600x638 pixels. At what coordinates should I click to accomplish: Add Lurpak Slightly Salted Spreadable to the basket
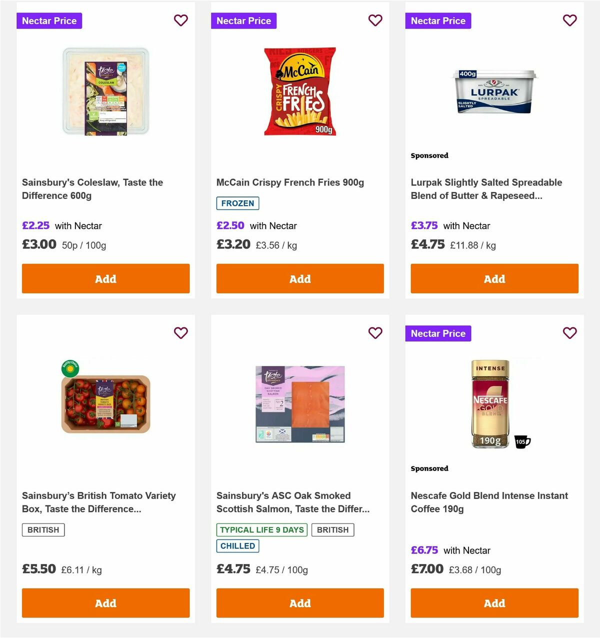pos(494,278)
